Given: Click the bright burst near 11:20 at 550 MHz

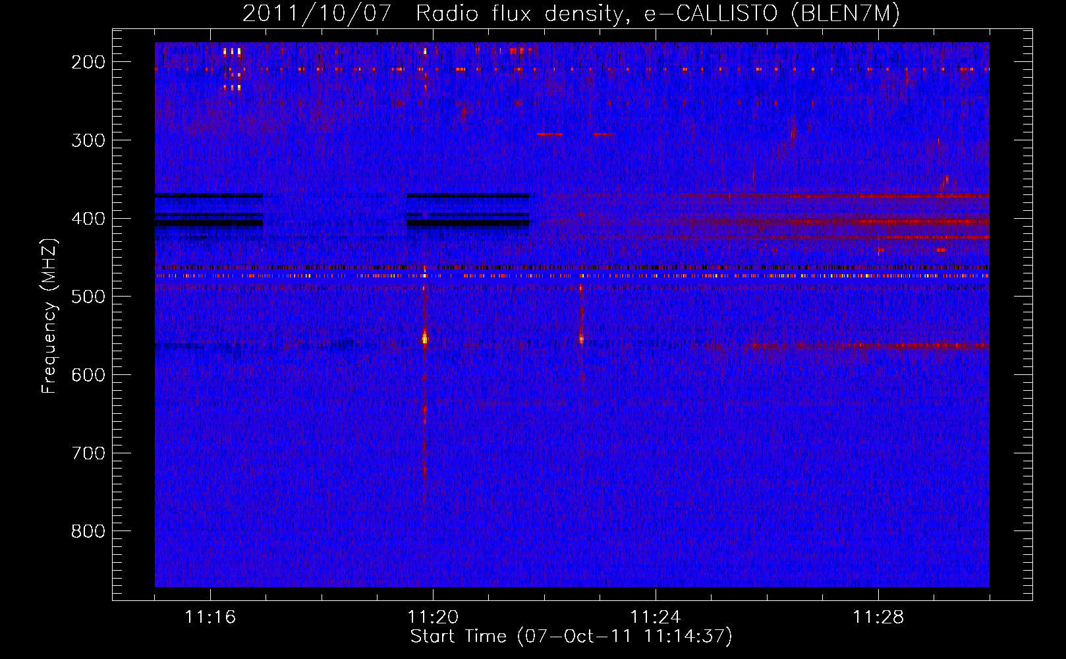Looking at the screenshot, I should tap(425, 339).
